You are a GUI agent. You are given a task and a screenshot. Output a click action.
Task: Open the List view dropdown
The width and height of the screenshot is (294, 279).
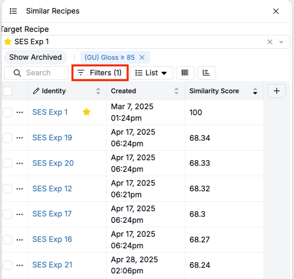151,73
